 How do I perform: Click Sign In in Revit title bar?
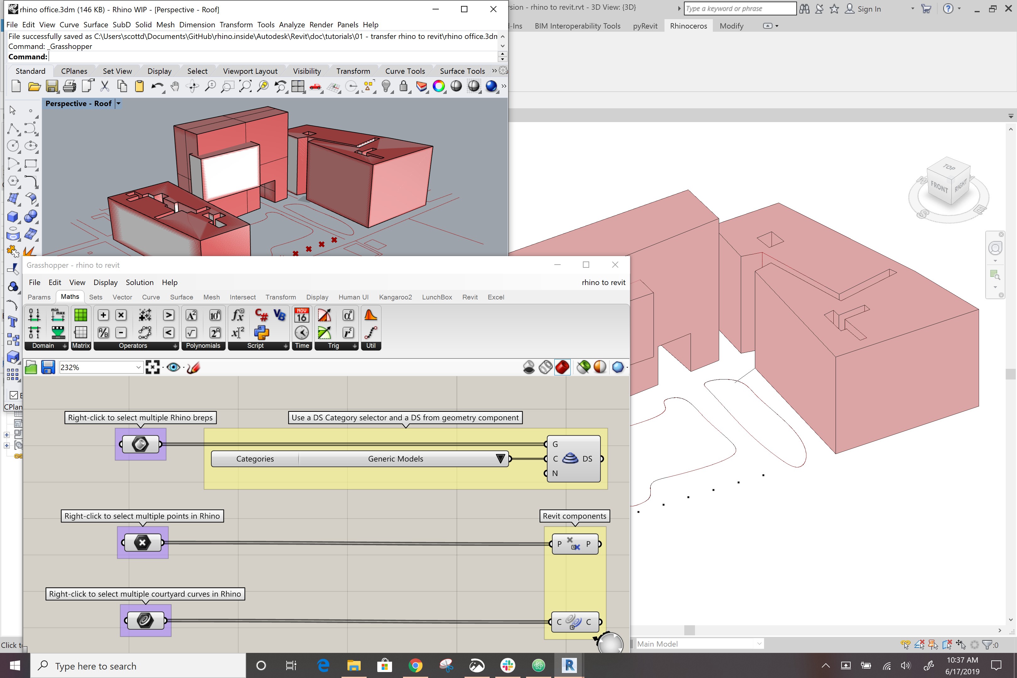(869, 9)
